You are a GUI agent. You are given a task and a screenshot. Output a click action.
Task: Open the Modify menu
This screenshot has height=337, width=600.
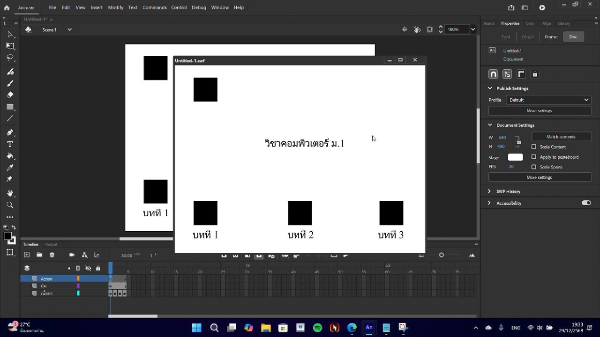click(116, 7)
